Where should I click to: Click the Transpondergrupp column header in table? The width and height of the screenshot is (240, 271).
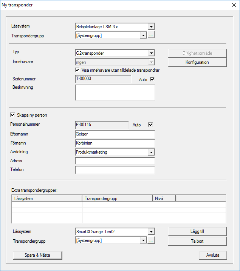(x=117, y=198)
